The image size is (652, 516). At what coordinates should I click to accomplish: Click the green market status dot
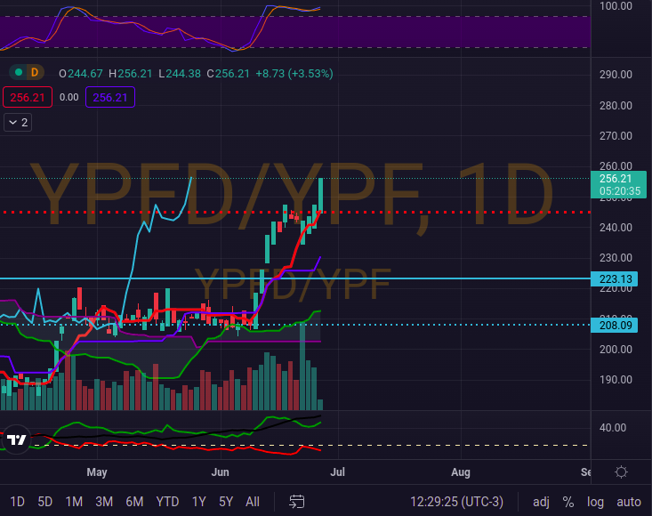point(18,72)
